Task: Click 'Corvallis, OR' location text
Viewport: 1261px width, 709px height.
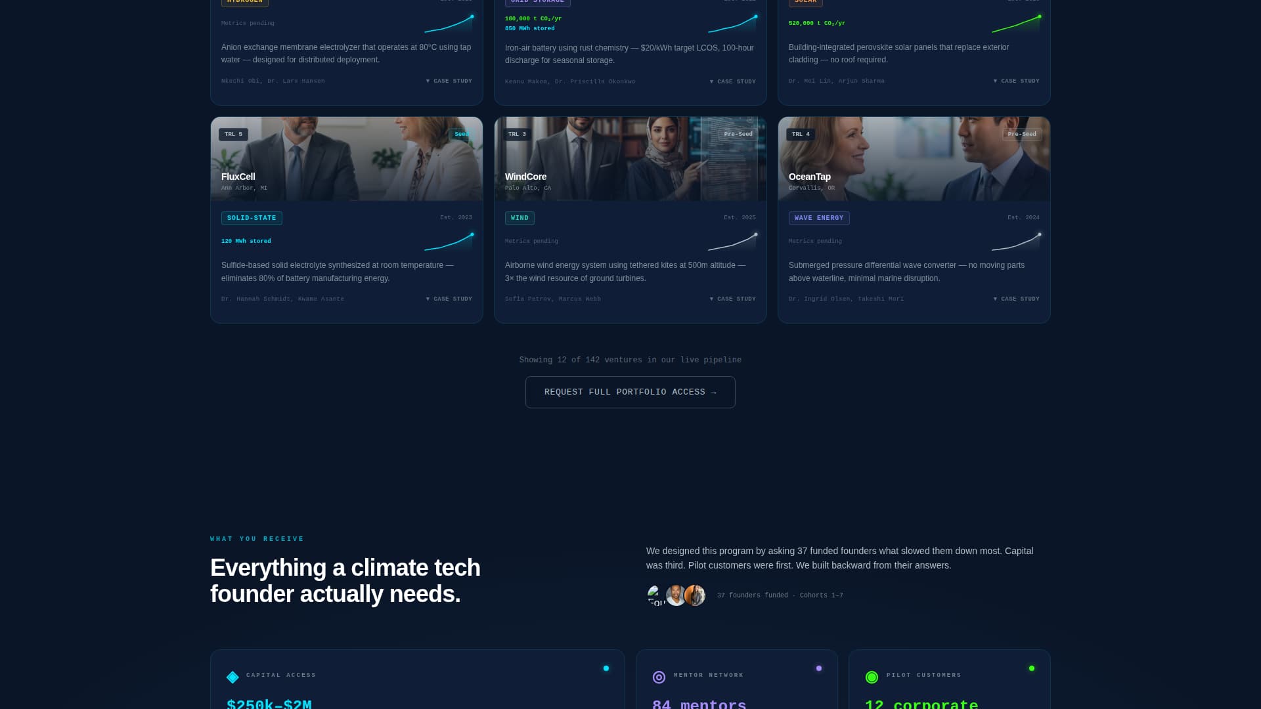Action: [812, 188]
